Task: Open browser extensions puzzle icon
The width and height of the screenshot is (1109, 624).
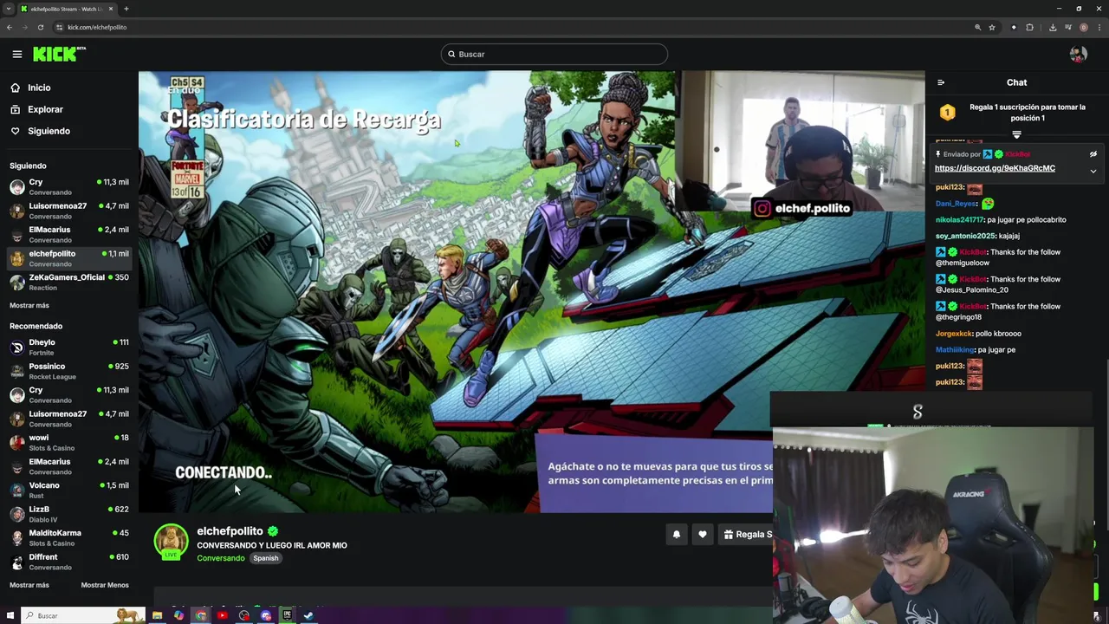Action: click(1029, 27)
